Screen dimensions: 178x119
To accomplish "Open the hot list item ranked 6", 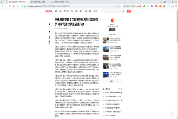I will 112,112.
